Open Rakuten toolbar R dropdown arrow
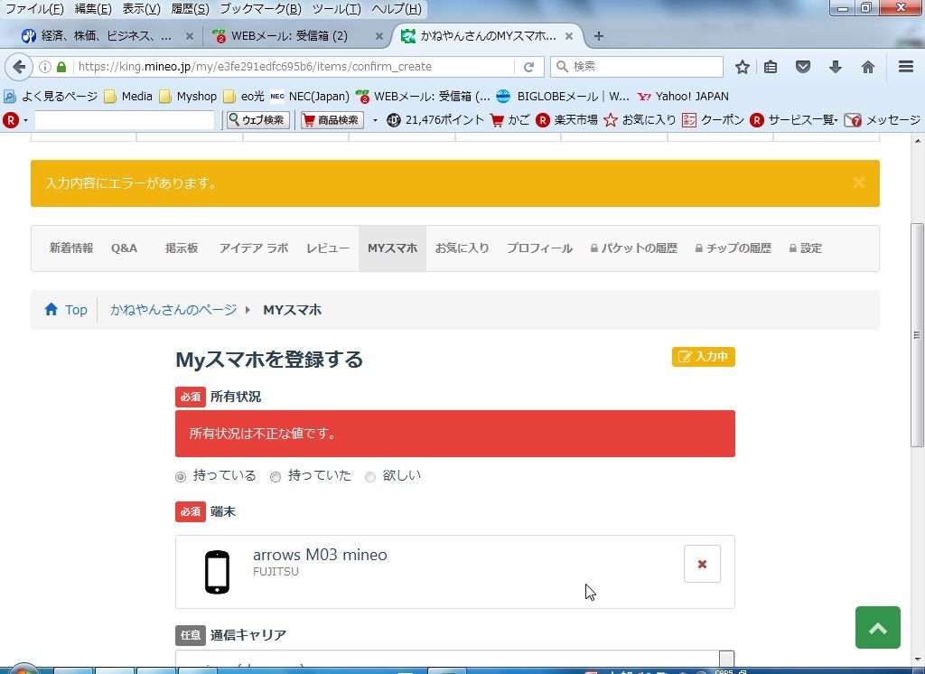925x674 pixels. [25, 120]
